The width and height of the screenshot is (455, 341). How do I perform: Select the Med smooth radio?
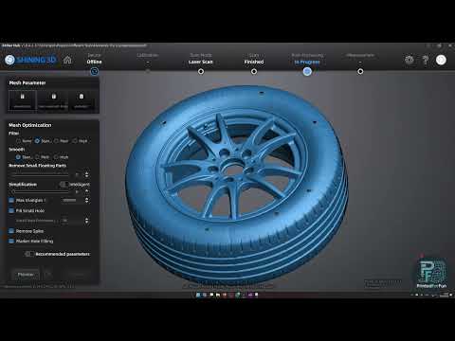pyautogui.click(x=37, y=157)
